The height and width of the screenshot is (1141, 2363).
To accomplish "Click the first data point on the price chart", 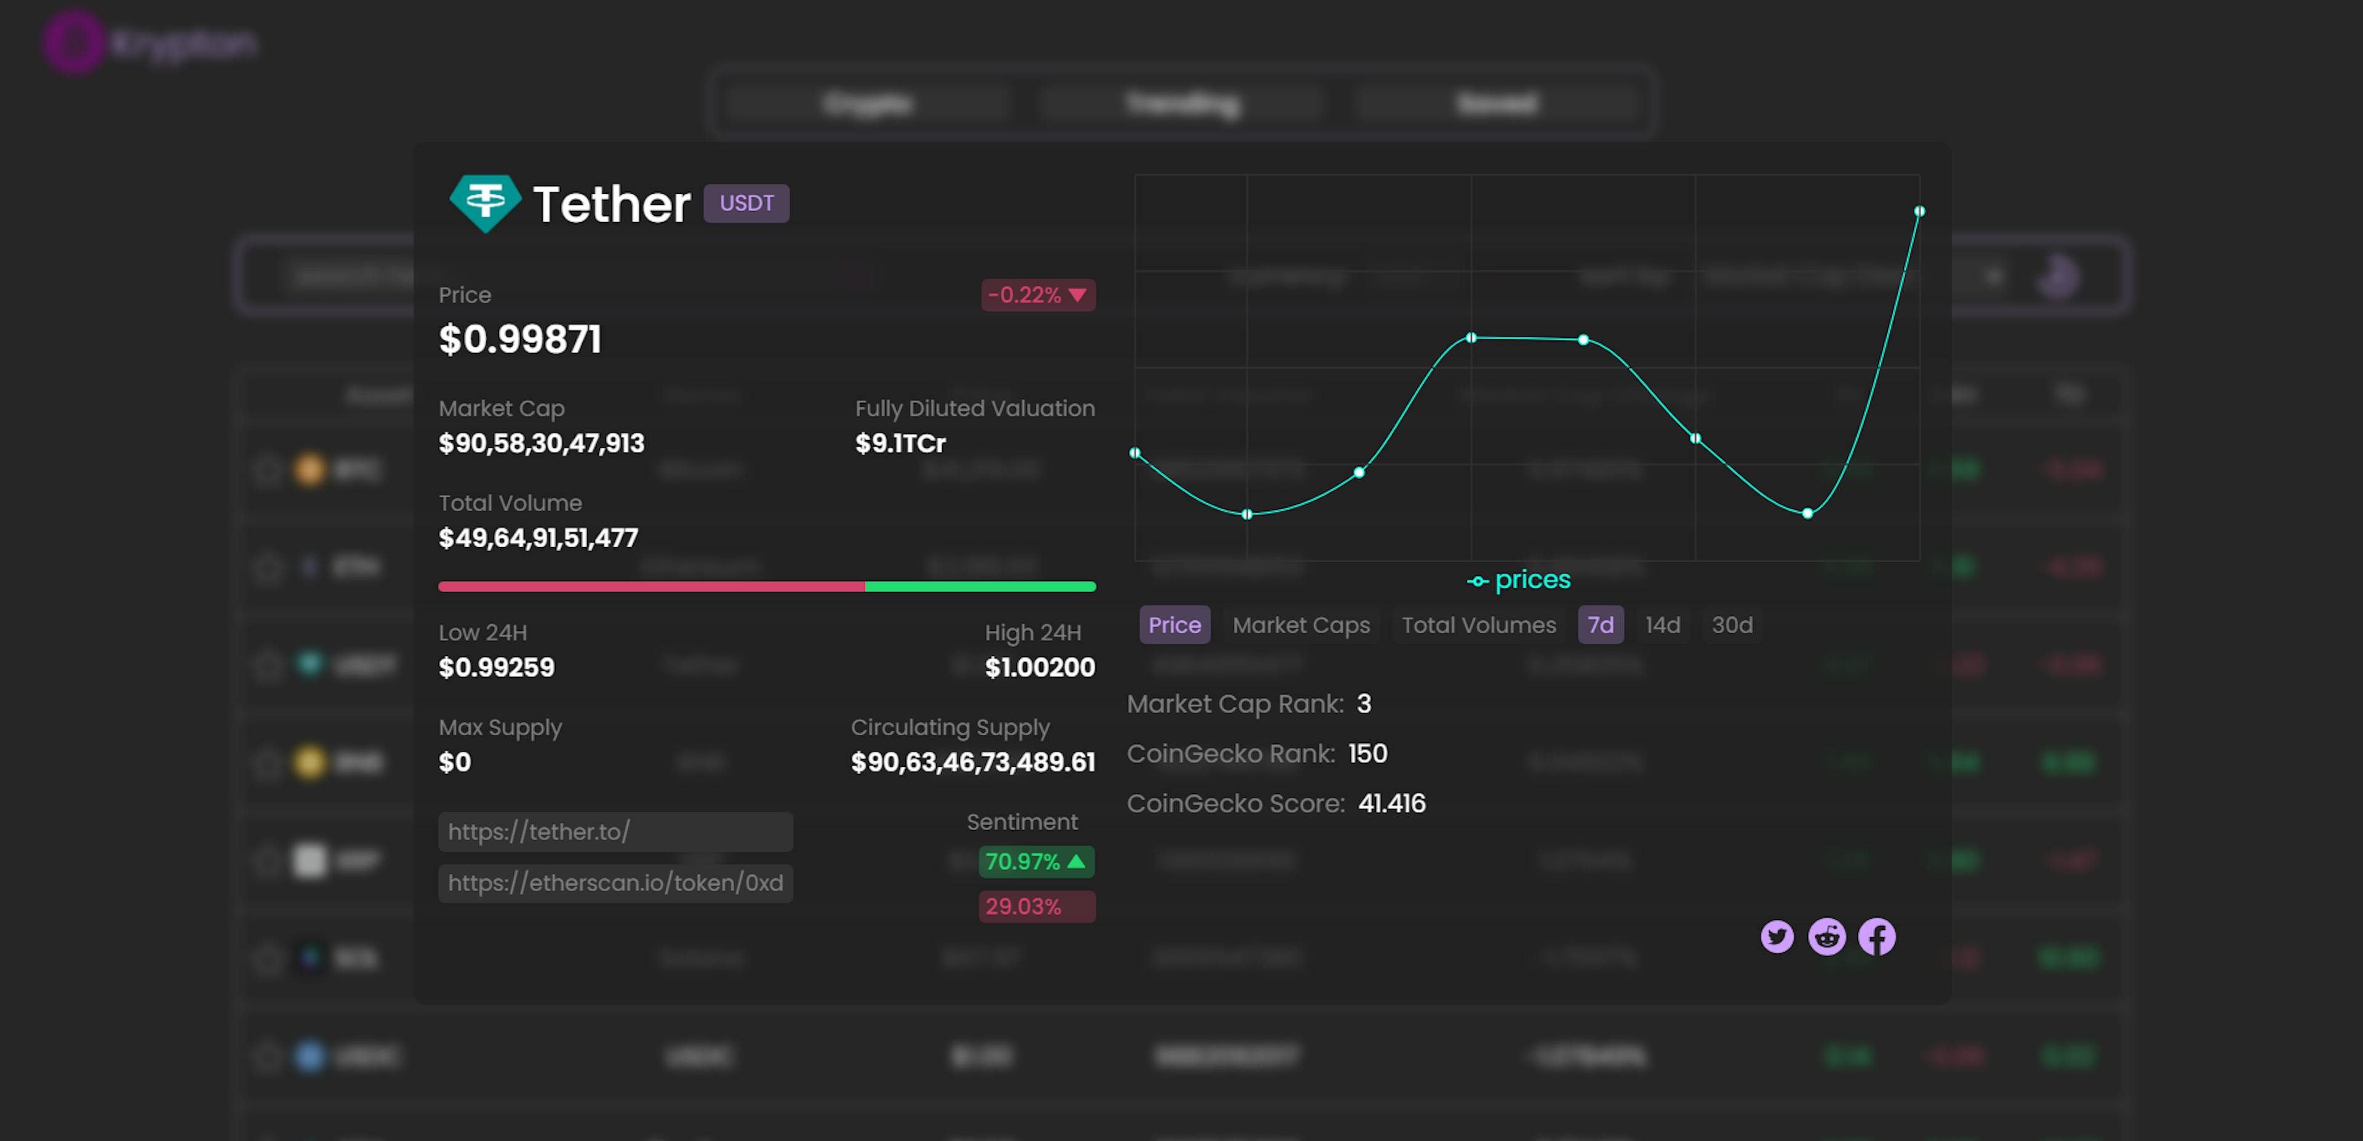I will (1135, 452).
